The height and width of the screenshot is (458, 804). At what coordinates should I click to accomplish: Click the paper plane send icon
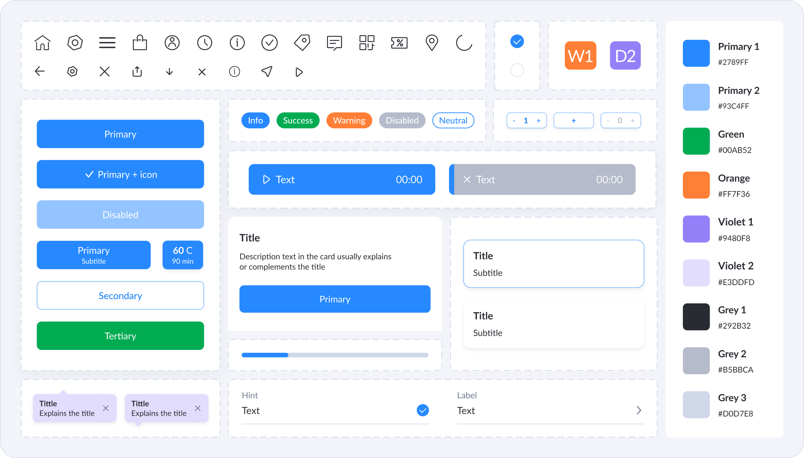pos(267,71)
